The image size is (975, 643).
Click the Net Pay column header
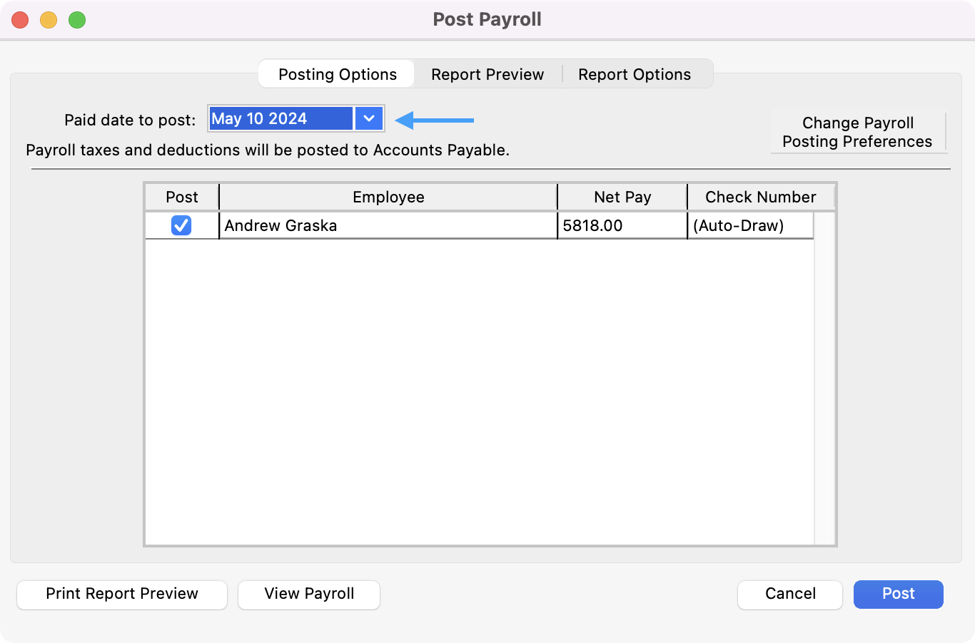coord(622,197)
